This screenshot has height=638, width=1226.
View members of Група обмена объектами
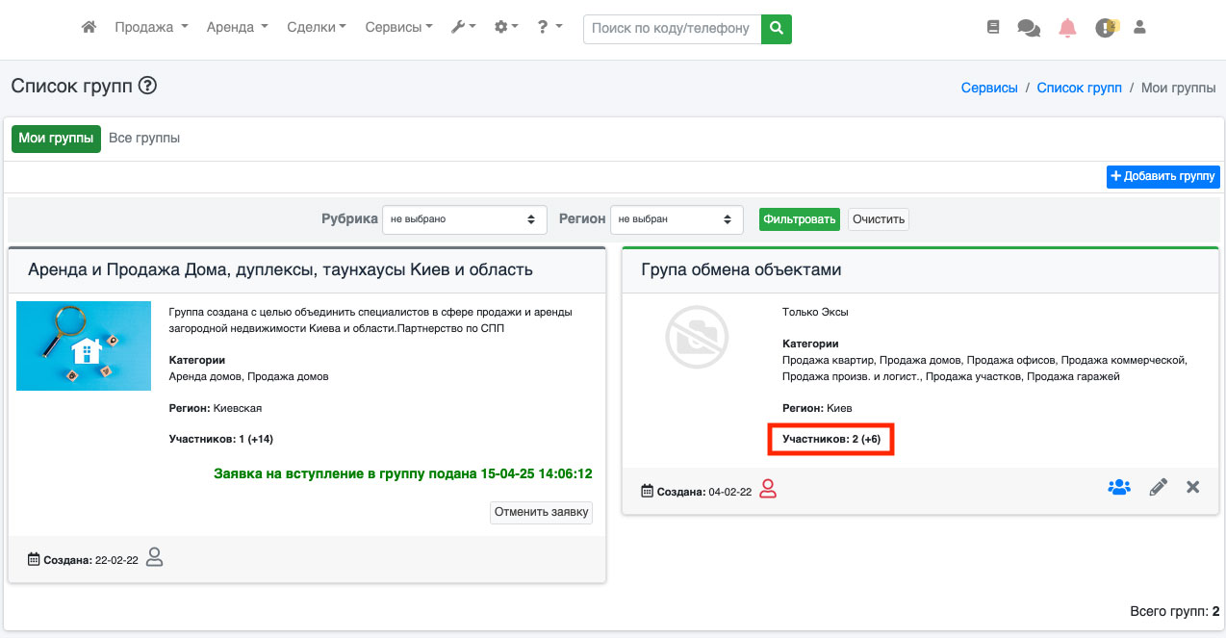pos(1118,488)
